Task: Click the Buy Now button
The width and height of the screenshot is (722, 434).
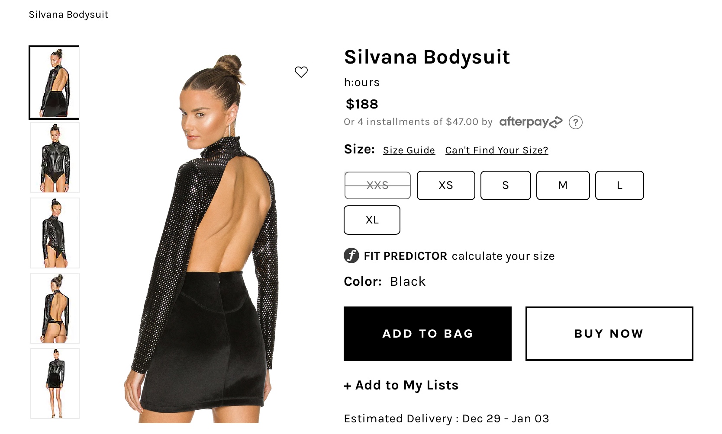Action: pyautogui.click(x=609, y=334)
